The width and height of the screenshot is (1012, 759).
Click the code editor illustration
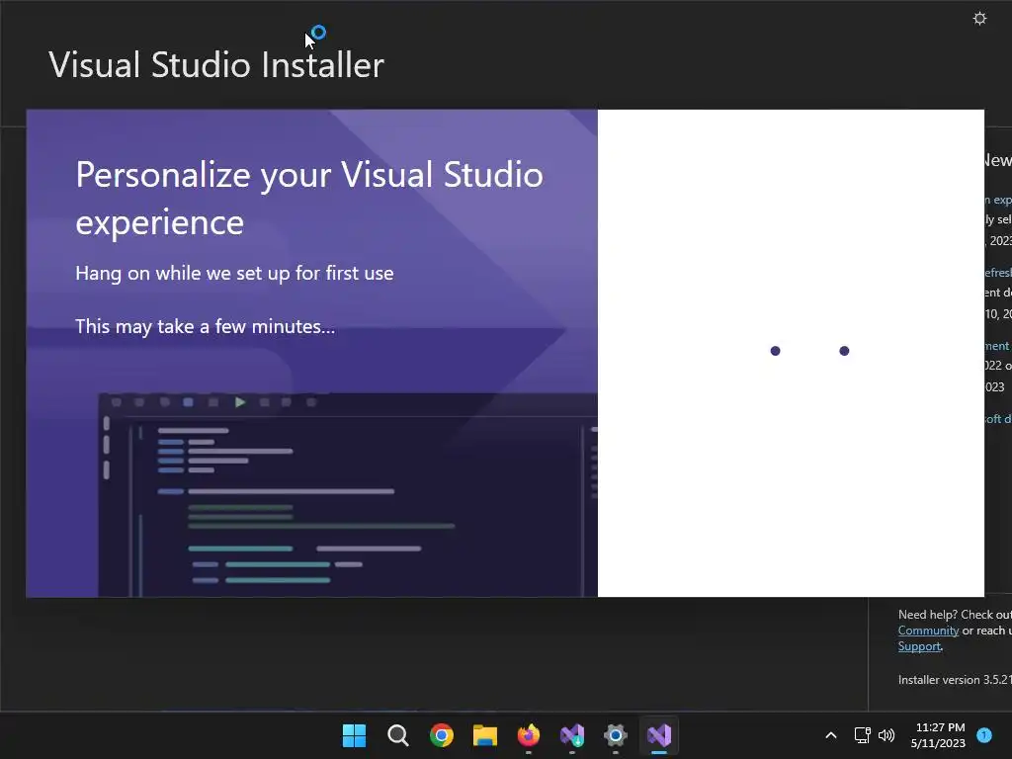(x=347, y=495)
